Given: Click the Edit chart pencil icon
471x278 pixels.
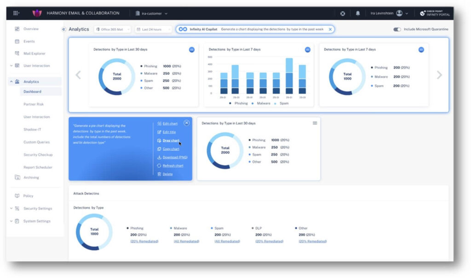Looking at the screenshot, I should [159, 123].
